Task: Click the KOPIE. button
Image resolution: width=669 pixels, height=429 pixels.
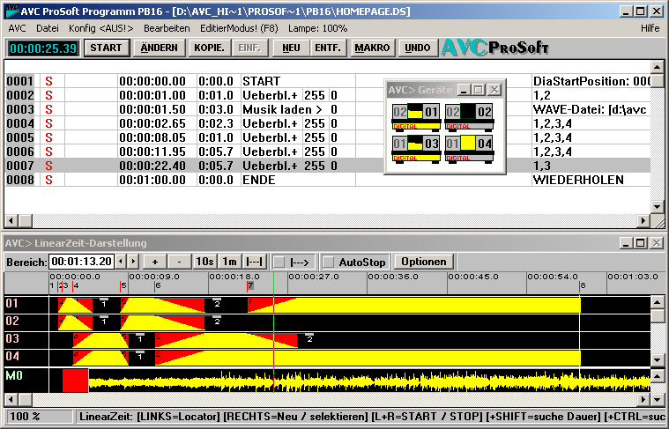Action: pos(209,48)
